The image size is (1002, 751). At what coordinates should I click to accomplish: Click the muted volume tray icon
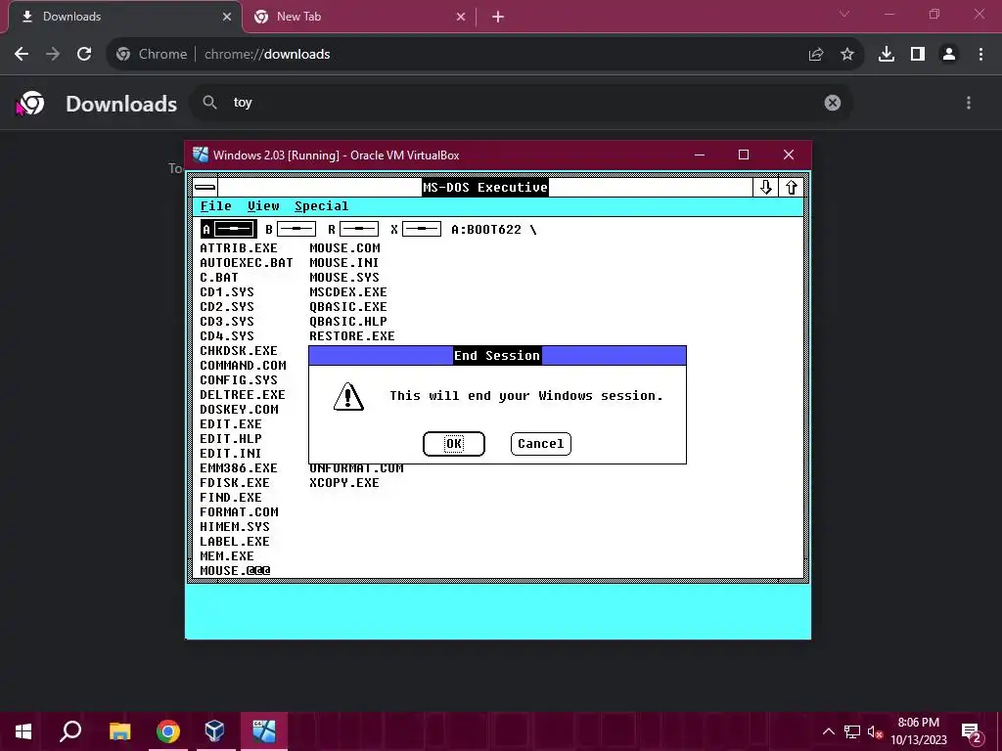point(875,731)
